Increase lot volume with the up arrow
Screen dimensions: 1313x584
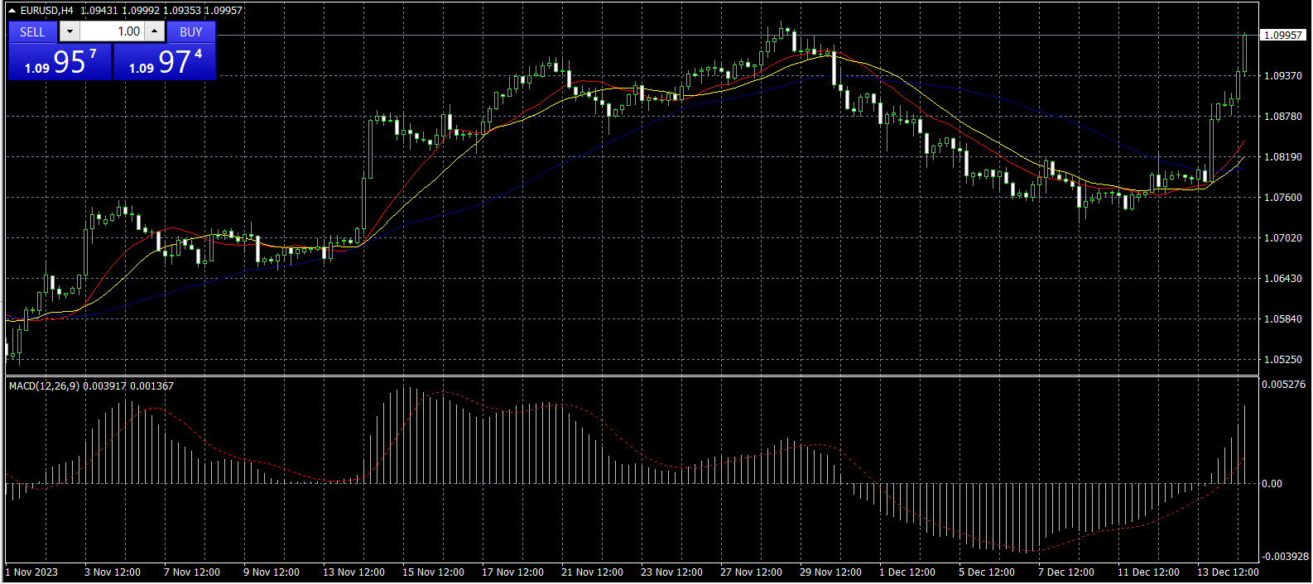coord(155,31)
